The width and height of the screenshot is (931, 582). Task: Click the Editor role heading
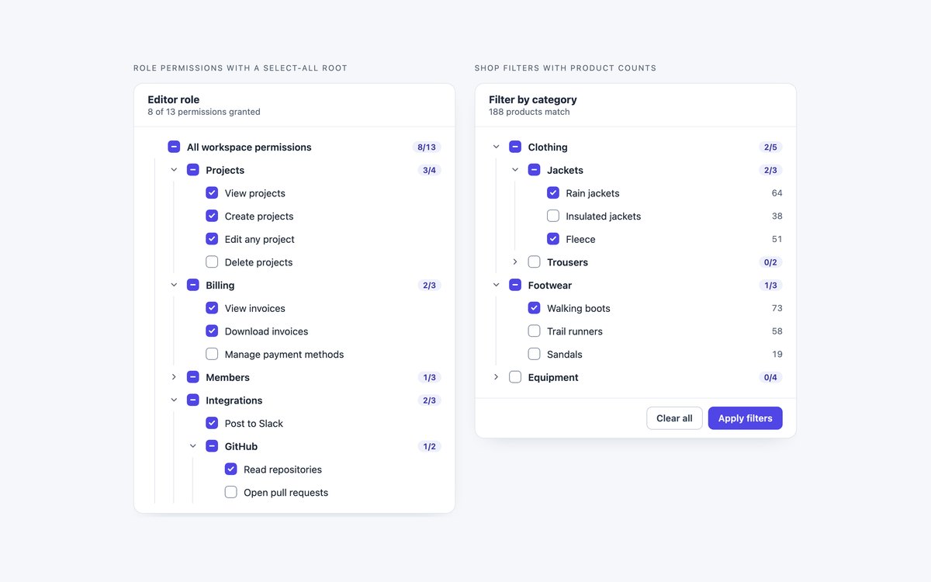173,99
